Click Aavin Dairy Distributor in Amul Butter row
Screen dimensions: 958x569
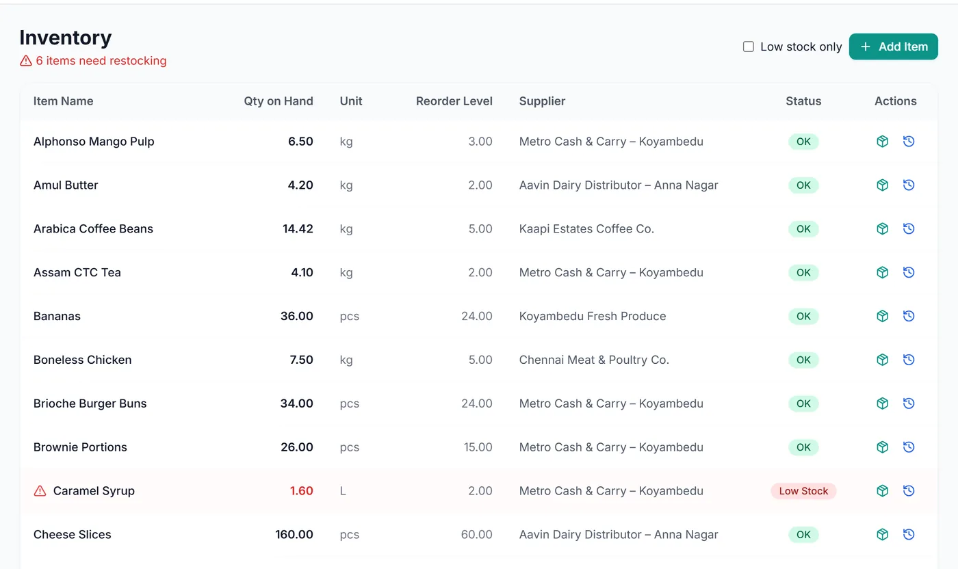point(619,185)
